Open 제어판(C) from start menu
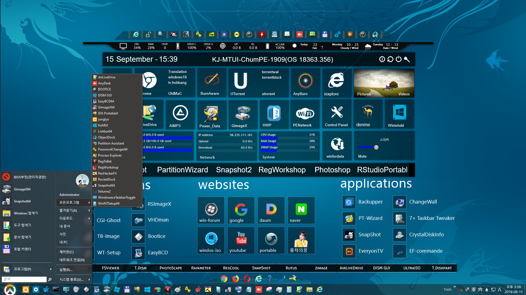Screen dimensions: 526x295 (x=74, y=252)
